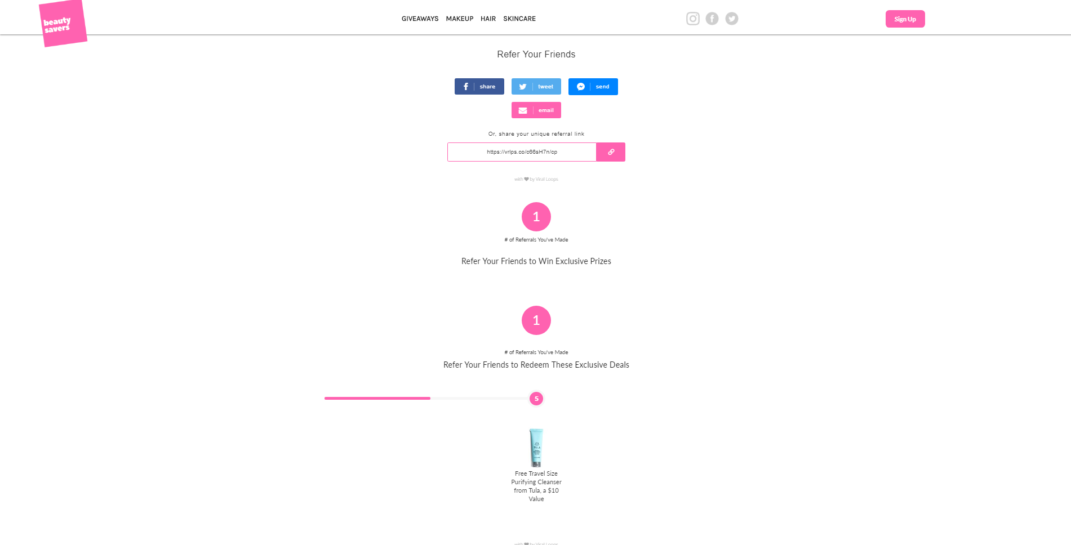Open the Instagram icon in header
The image size is (1071, 545).
point(692,19)
